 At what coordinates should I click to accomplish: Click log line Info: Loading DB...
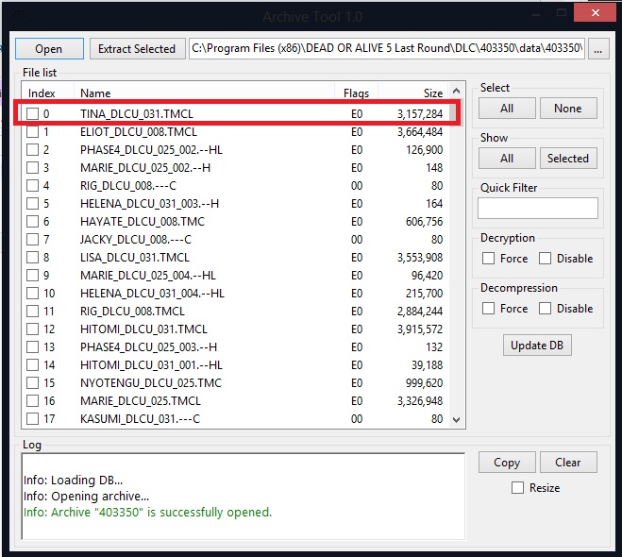(x=73, y=480)
